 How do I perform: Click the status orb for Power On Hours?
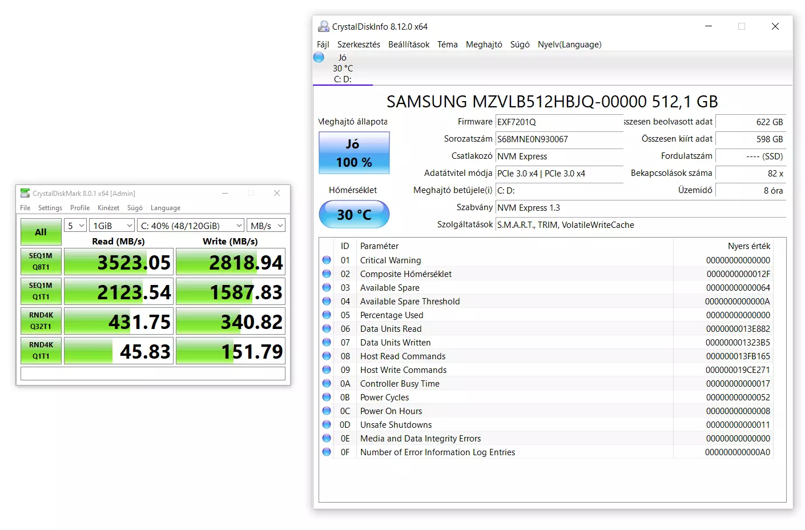tap(327, 411)
